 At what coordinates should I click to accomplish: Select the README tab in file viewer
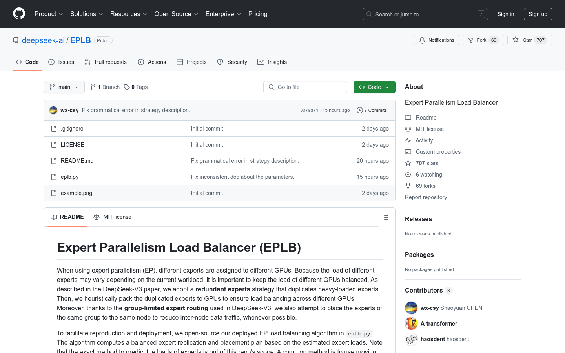(67, 217)
